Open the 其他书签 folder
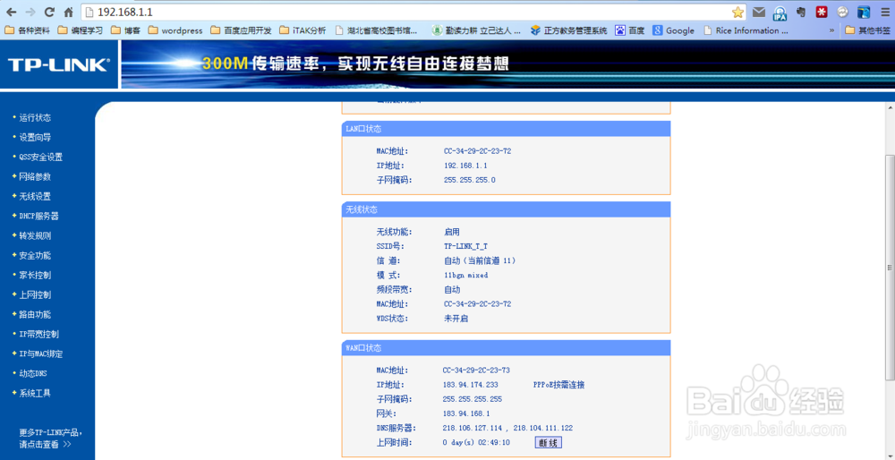The image size is (895, 460). tap(867, 30)
